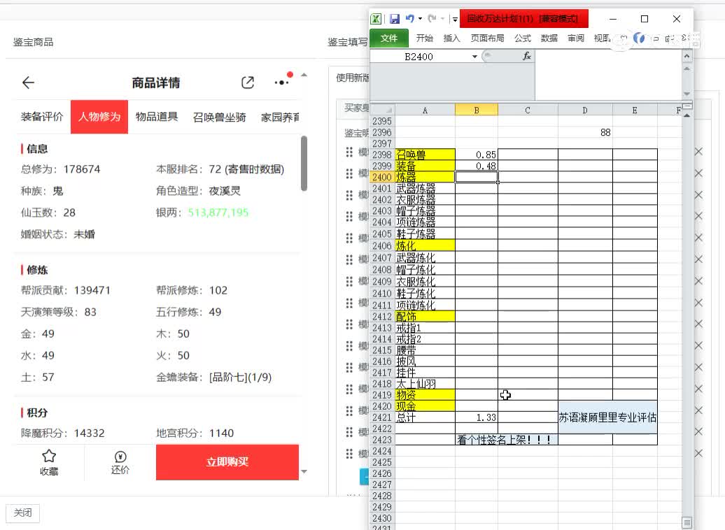Select cell B2398 containing 0.85
Viewport: 725px width, 530px height.
tap(477, 155)
